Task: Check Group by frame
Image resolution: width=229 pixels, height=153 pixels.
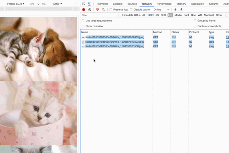Action: [195, 21]
